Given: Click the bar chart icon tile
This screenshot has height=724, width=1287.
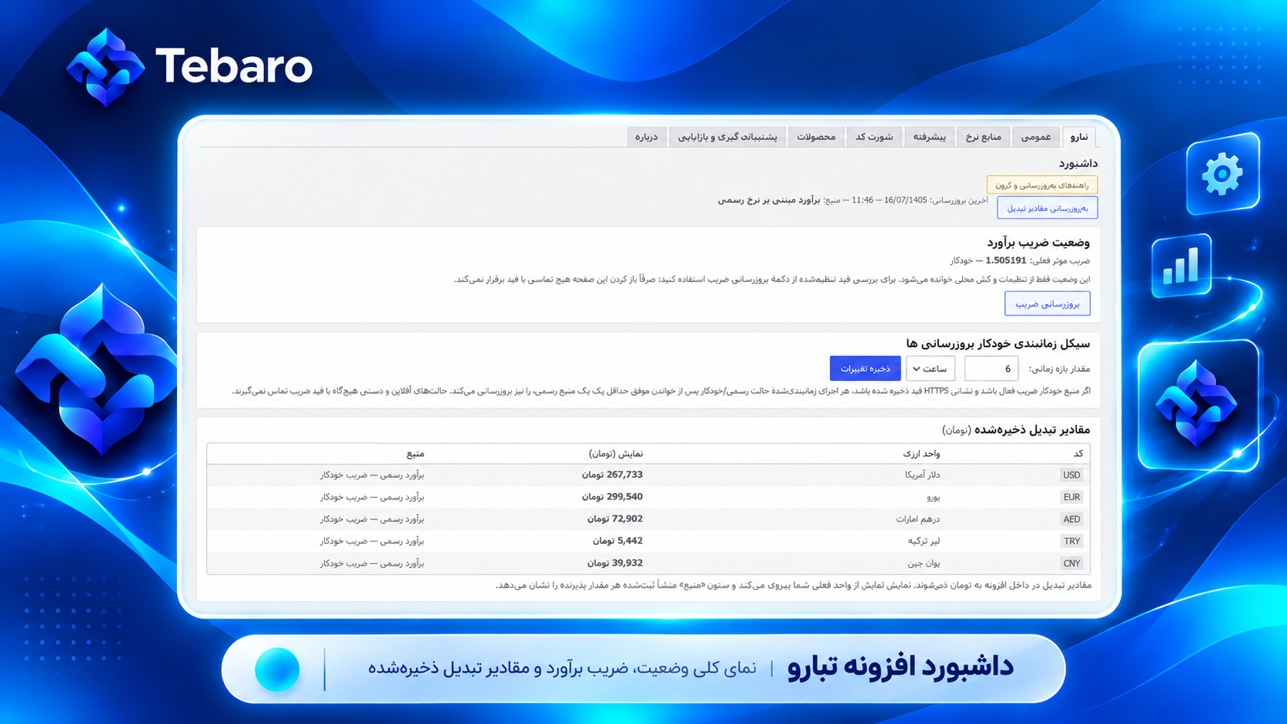Looking at the screenshot, I should tap(1182, 265).
